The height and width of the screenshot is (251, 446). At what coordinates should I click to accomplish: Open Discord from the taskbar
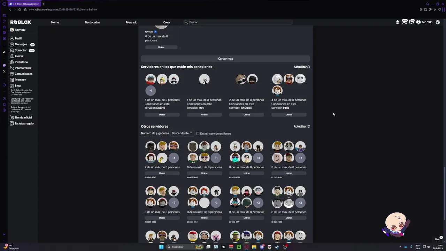click(x=262, y=247)
